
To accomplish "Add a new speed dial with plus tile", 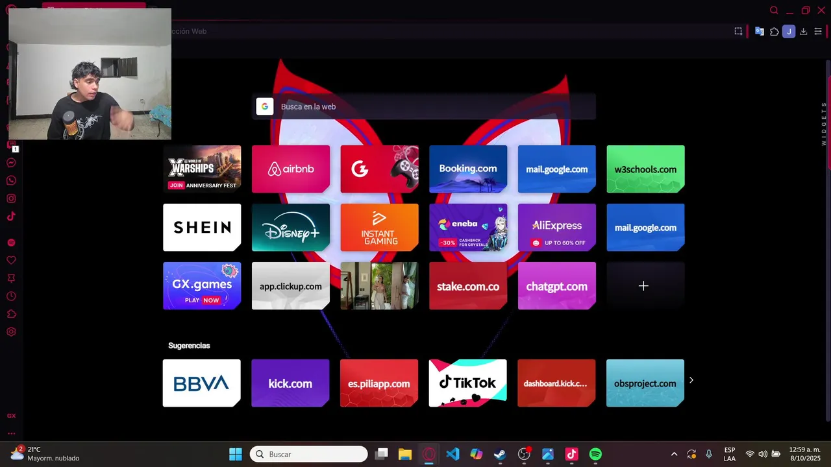I will [x=645, y=285].
